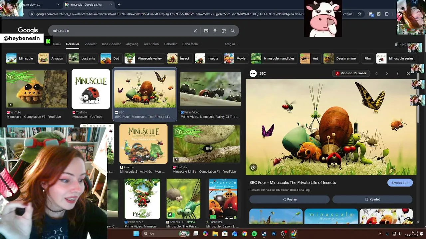The height and width of the screenshot is (239, 426).
Task: Open Minuscule Compilation #3 YouTube thumbnail
Action: click(x=37, y=89)
